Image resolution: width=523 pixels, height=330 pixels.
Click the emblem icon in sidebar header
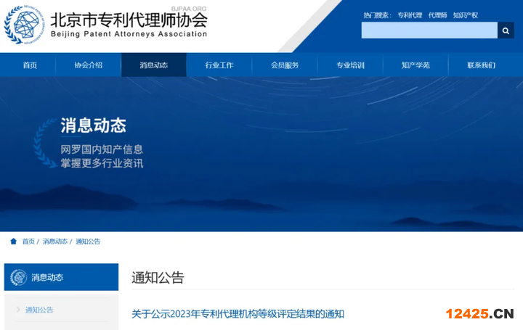(18, 277)
